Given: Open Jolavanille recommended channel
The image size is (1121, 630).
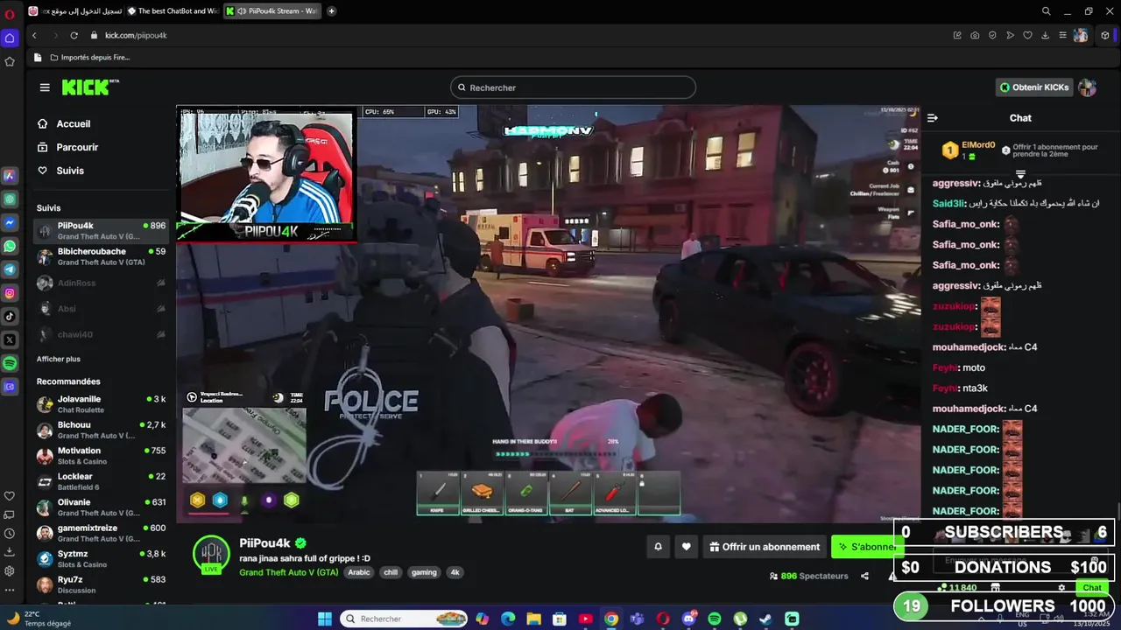Looking at the screenshot, I should [x=101, y=404].
